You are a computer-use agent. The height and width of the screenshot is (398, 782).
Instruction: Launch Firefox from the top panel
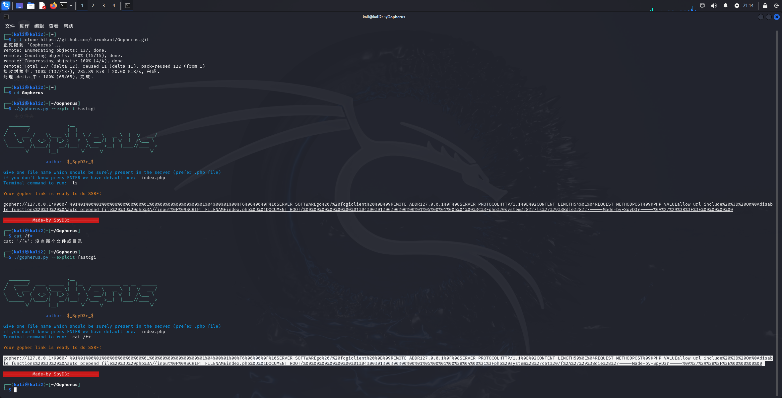point(53,6)
